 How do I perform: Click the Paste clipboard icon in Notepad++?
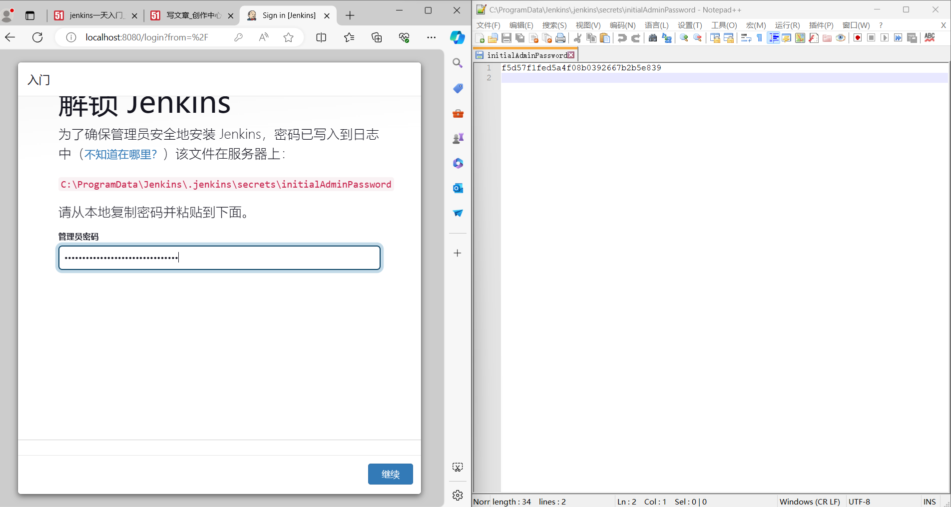tap(605, 38)
